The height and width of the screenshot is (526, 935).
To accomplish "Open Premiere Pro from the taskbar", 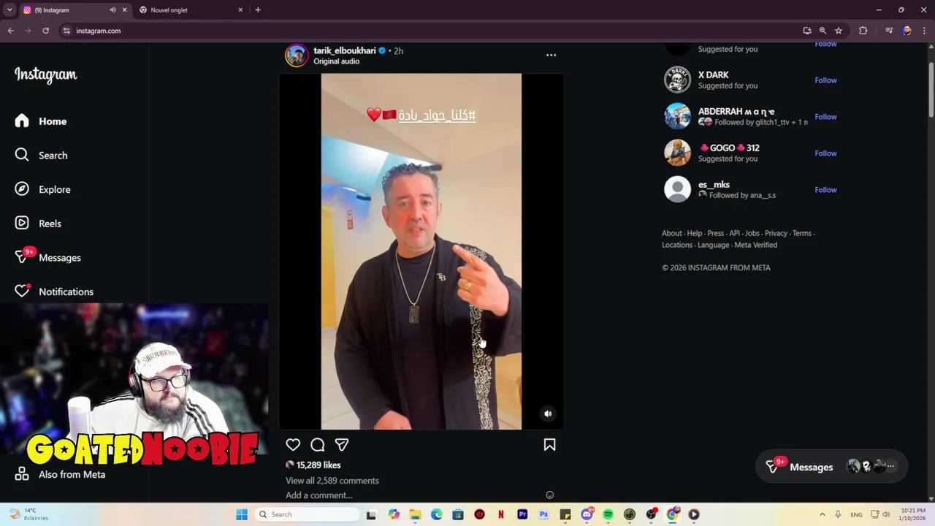I will (522, 514).
